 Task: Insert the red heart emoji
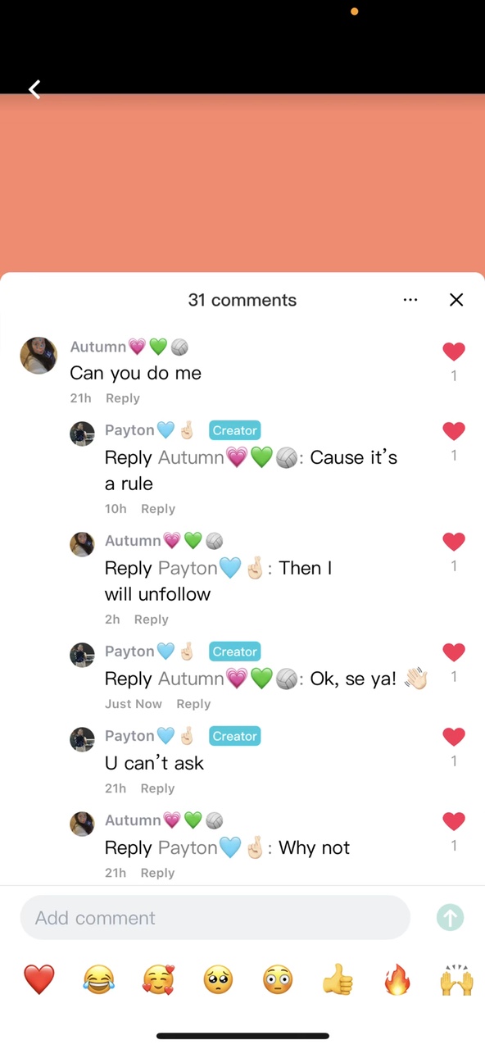pyautogui.click(x=39, y=979)
